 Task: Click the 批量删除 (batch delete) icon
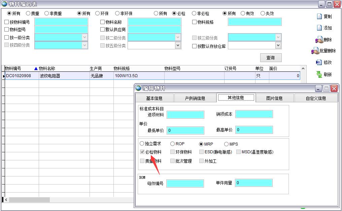pos(315,51)
